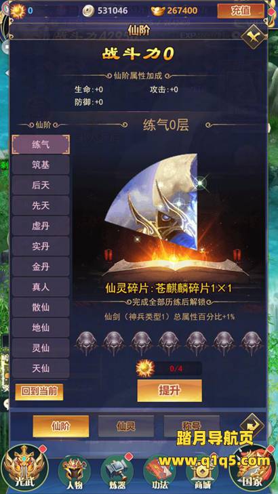
Task: Open the 人物 character icon
Action: pyautogui.click(x=75, y=472)
